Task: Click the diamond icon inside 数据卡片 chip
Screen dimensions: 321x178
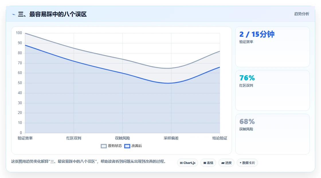Action: click(240, 163)
